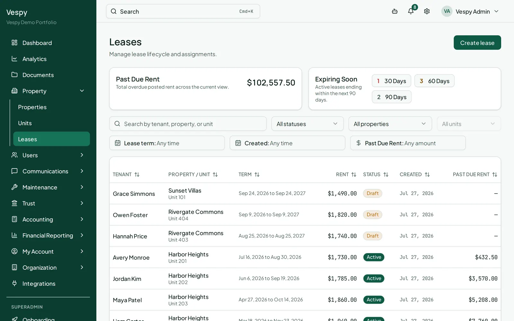
Task: Open the Vespy Admin account dropdown
Action: coord(470,11)
